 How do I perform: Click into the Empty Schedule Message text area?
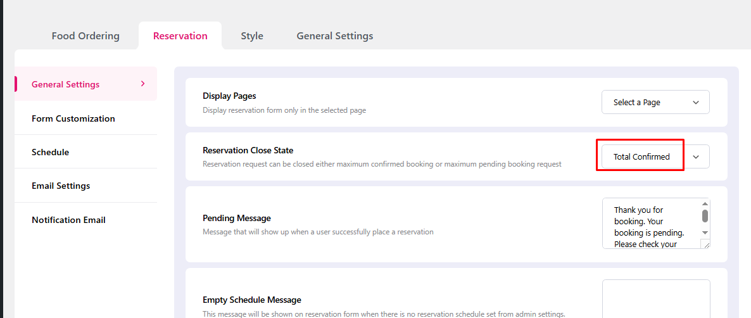(x=656, y=299)
